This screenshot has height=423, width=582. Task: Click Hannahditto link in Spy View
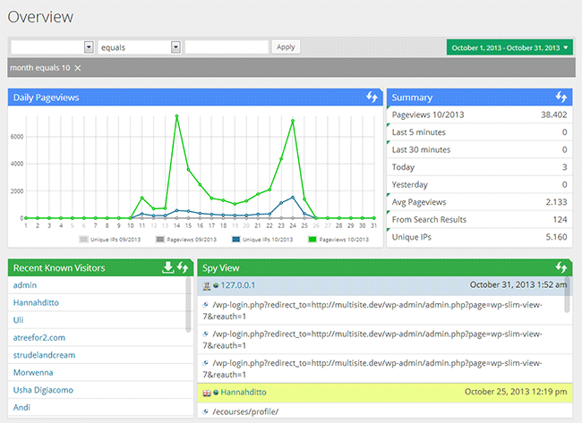(244, 392)
